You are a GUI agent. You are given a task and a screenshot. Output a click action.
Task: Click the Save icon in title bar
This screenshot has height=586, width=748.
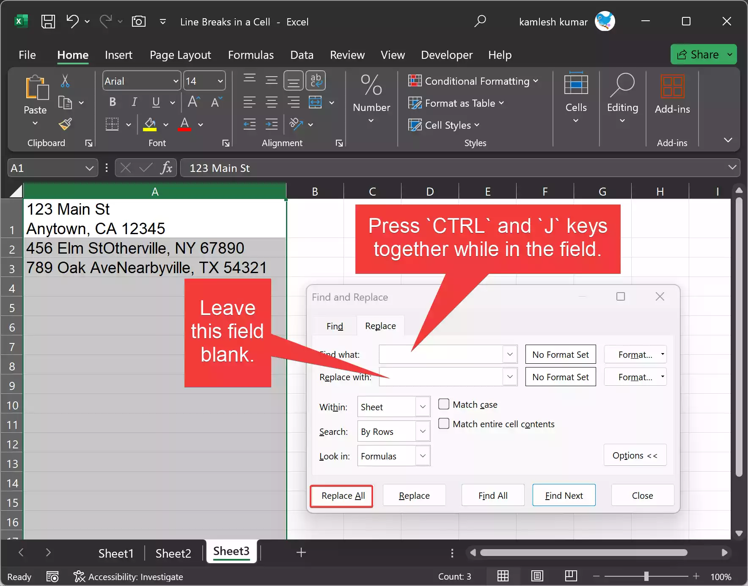48,22
